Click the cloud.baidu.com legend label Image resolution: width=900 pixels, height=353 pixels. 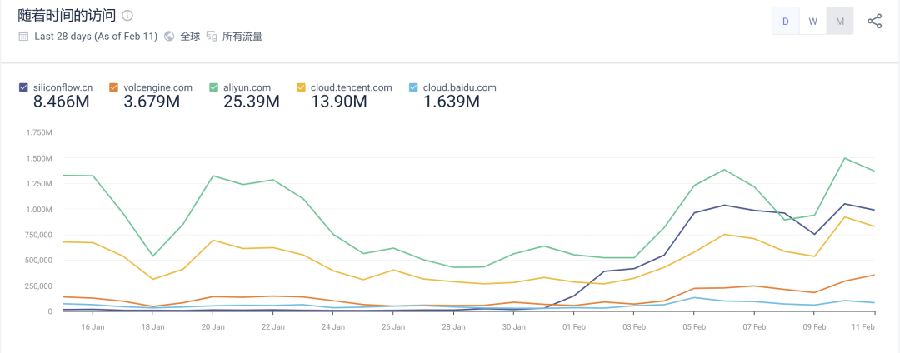tap(460, 87)
